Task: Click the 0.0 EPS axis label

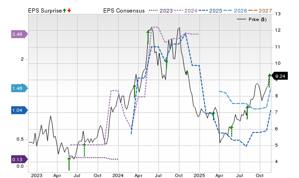Action: [x=20, y=166]
